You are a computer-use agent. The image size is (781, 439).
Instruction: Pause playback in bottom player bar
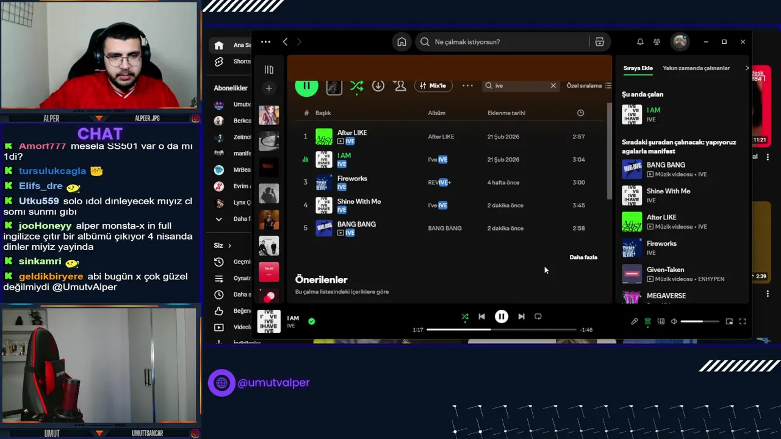(502, 316)
